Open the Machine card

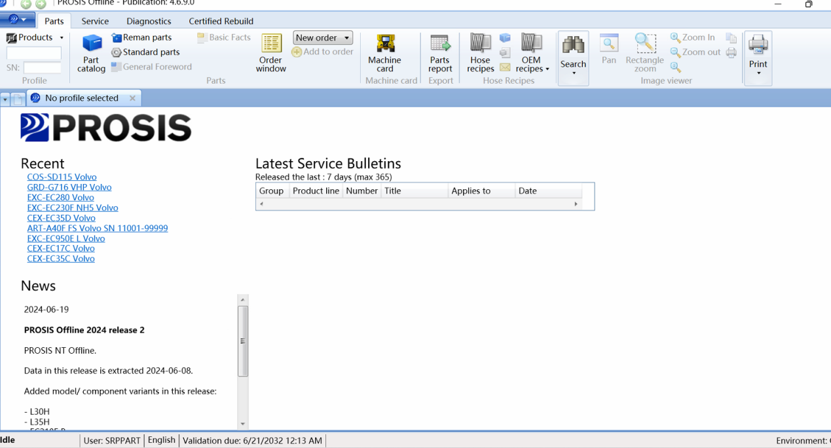pos(384,54)
